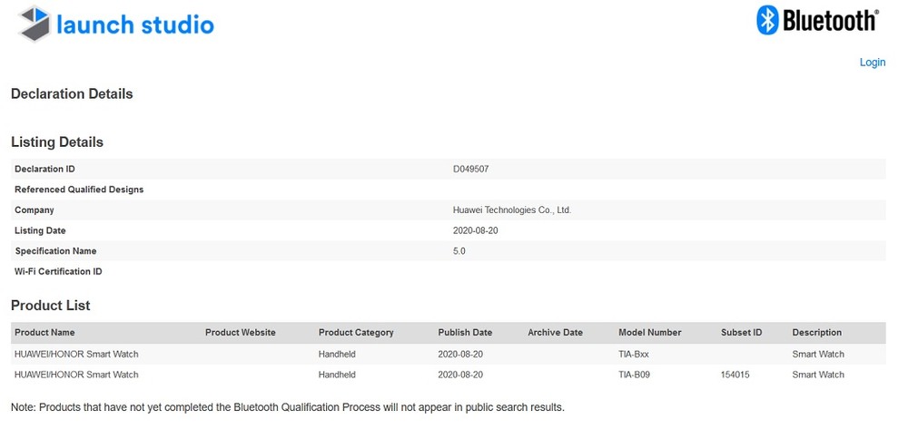Select declaration ID value D049507
This screenshot has width=908, height=429.
coord(470,169)
